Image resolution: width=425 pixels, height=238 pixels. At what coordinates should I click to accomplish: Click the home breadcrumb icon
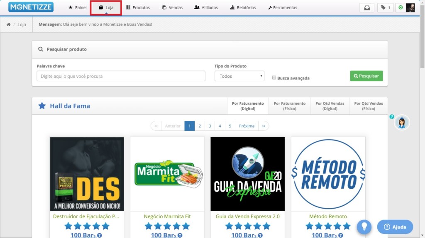8,24
